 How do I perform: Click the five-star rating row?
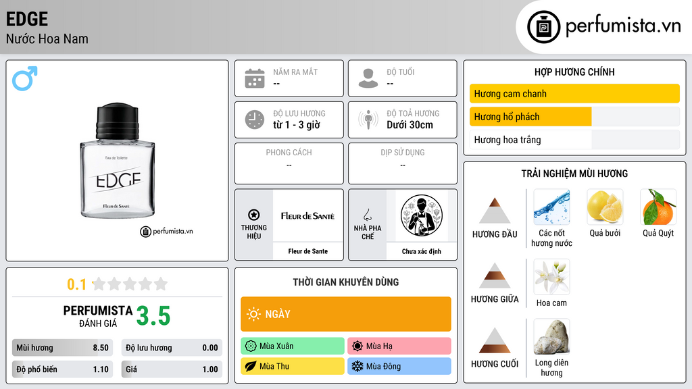tap(130, 284)
